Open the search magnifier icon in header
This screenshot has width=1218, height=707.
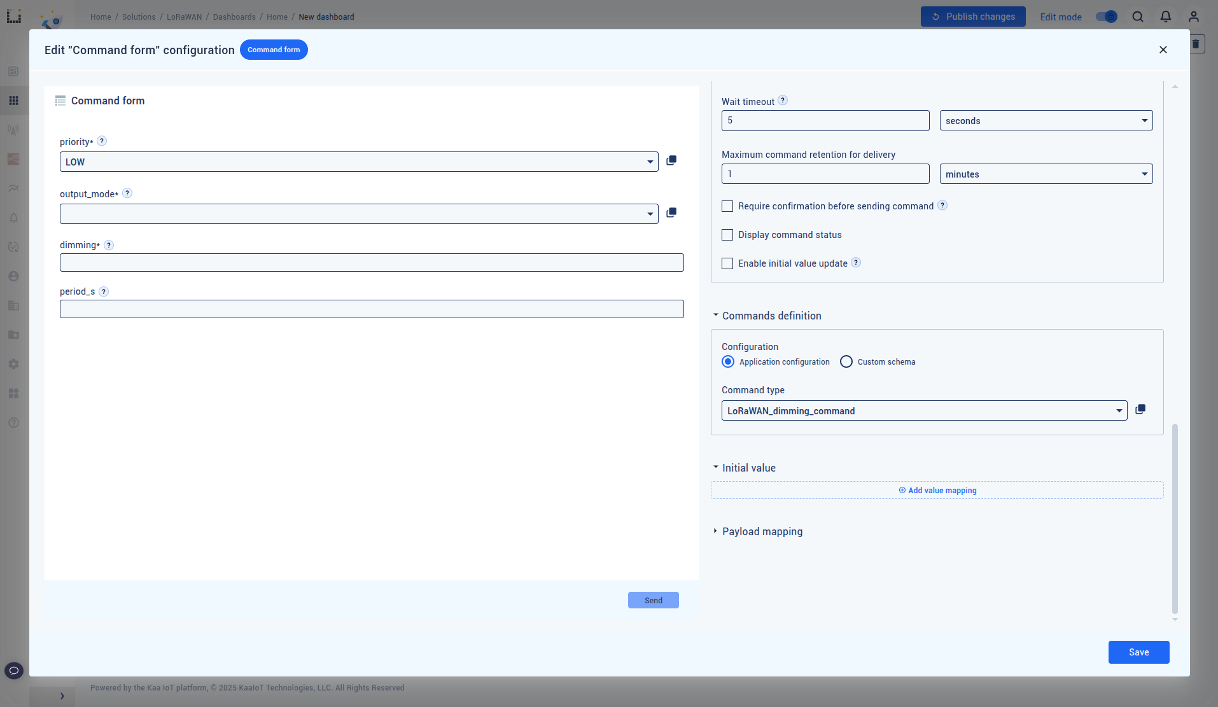[1138, 17]
